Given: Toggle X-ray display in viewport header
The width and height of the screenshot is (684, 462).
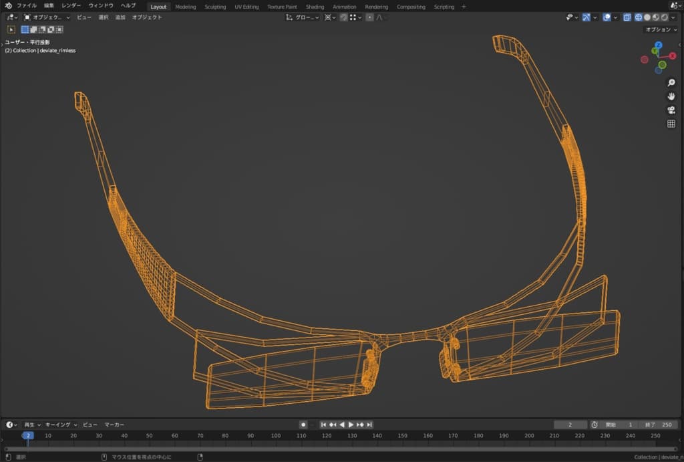Looking at the screenshot, I should (627, 17).
